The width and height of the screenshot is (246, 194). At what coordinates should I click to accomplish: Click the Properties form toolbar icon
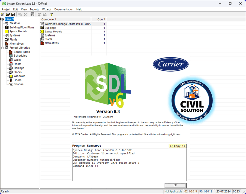tap(32, 14)
